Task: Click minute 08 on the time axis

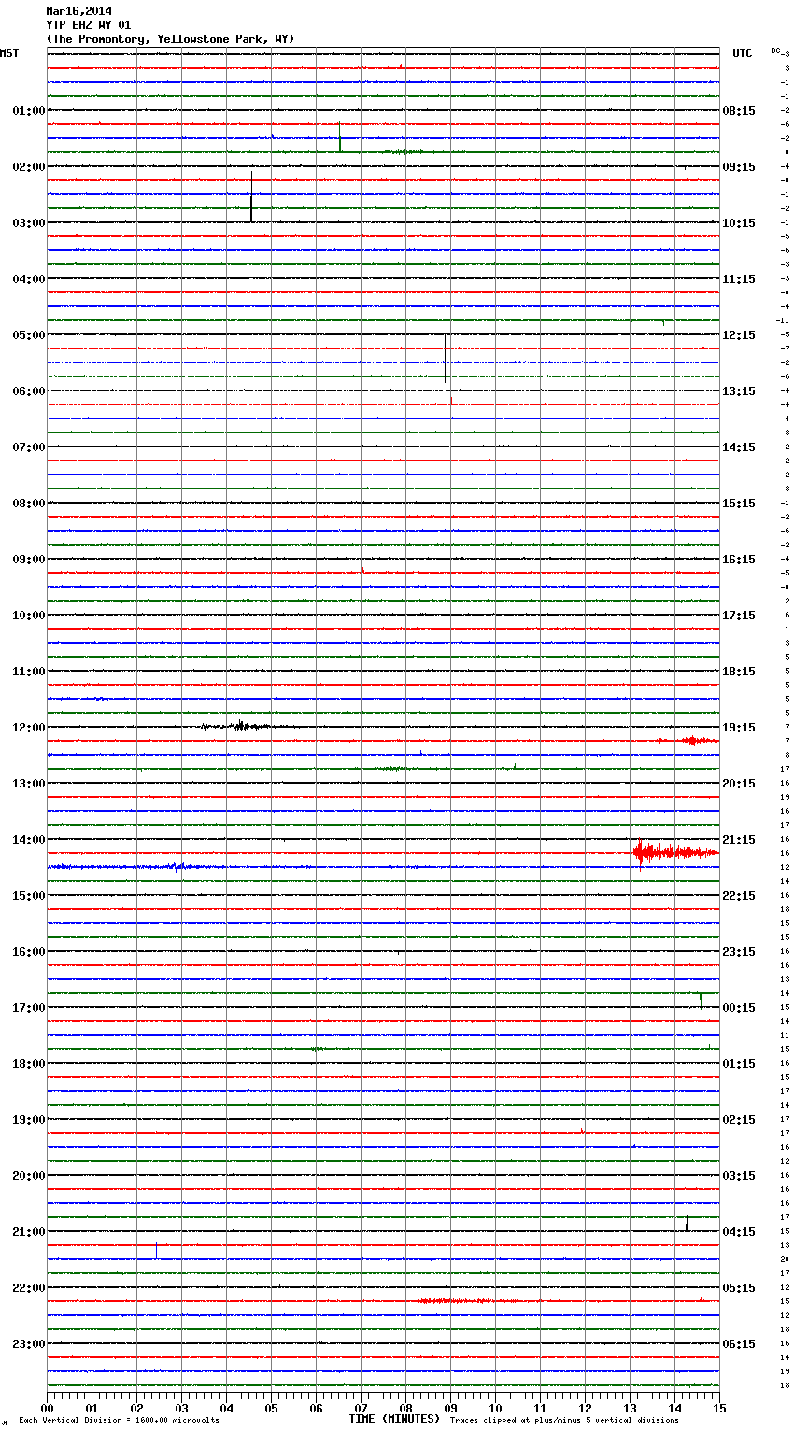Action: click(405, 1408)
